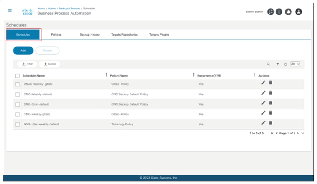Select the NSO-LSA-weekly-Default schedule name
Image resolution: width=317 pixels, height=184 pixels.
tap(41, 124)
